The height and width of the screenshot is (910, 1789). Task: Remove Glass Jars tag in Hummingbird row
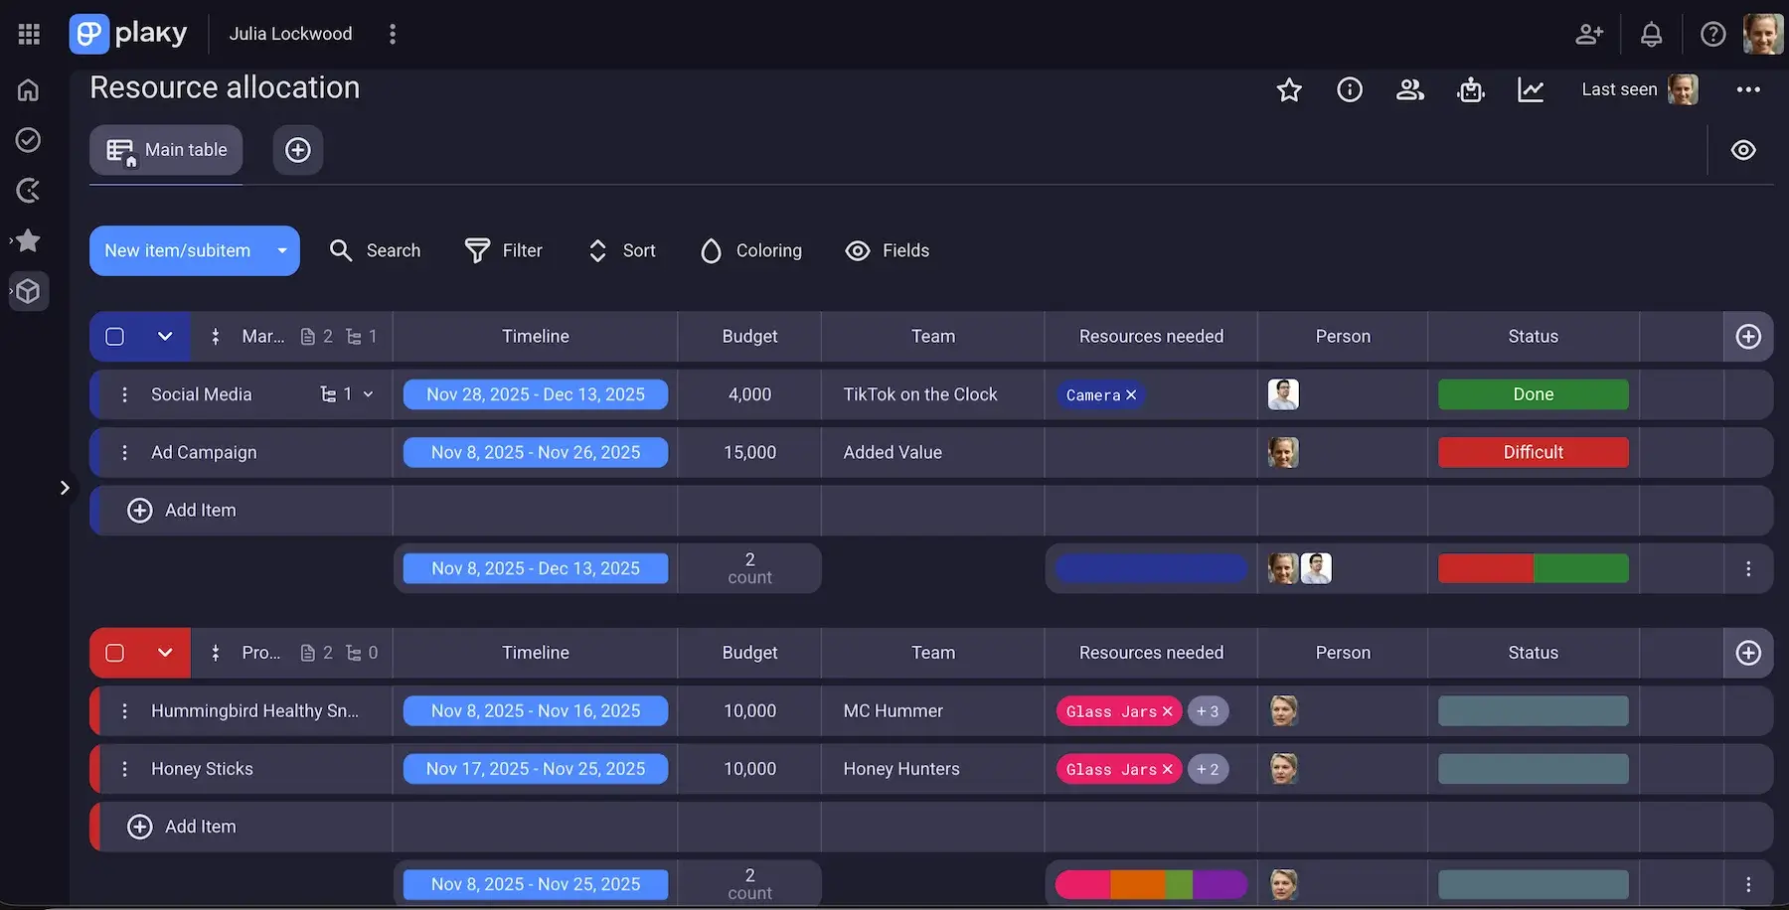[1168, 711]
